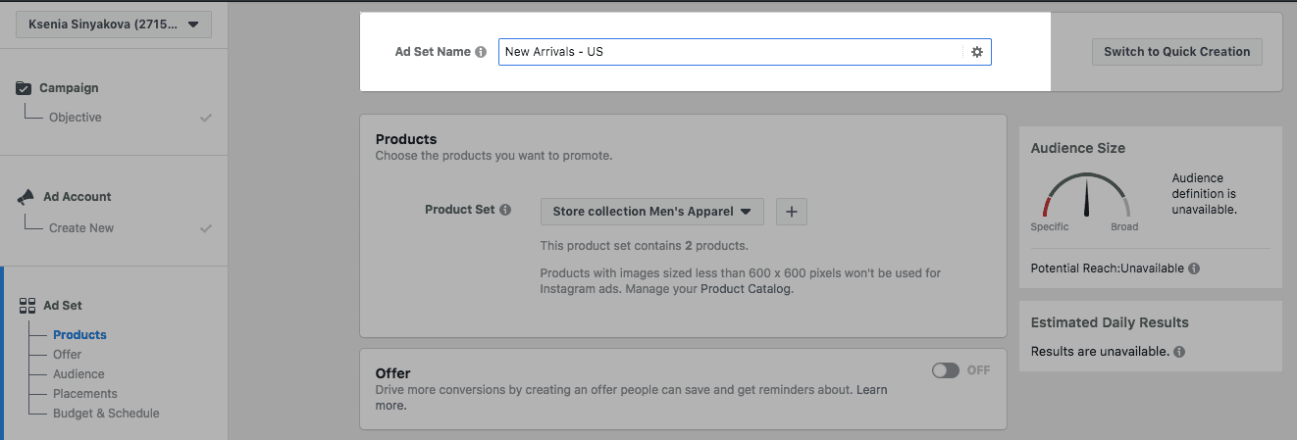Toggle the Offer switch on

coord(946,370)
